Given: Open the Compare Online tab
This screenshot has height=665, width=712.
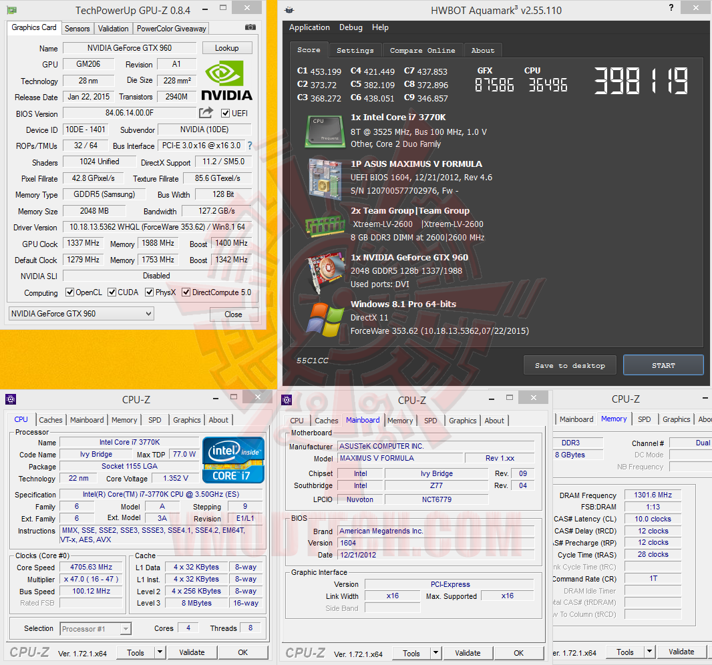Looking at the screenshot, I should pyautogui.click(x=422, y=50).
